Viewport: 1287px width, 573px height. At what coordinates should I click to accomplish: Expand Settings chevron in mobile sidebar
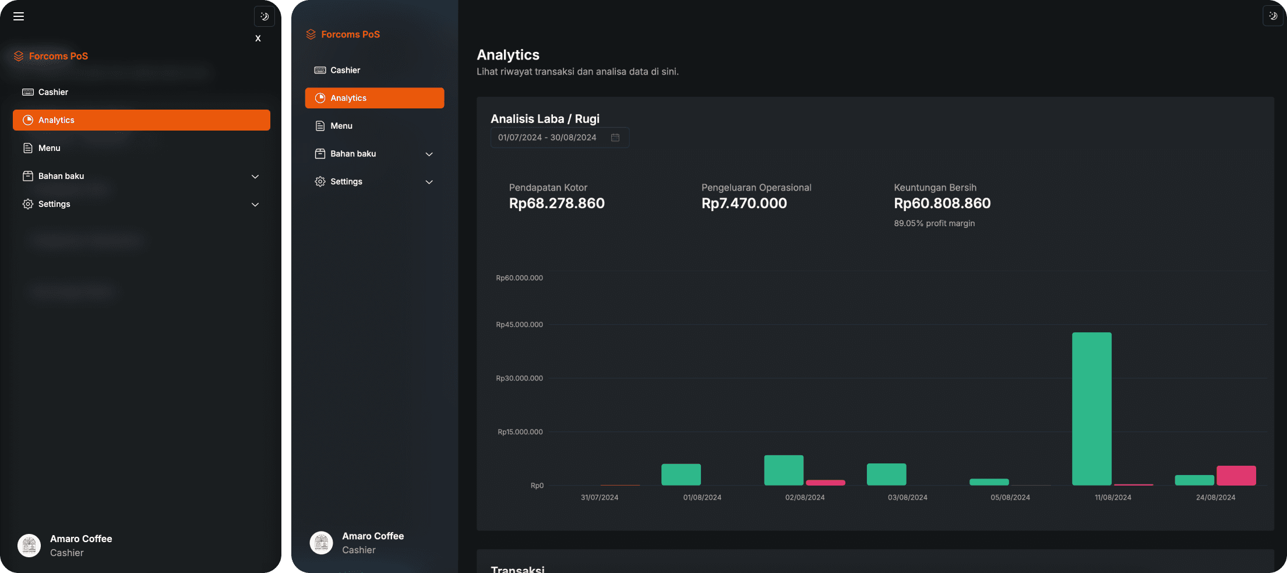(255, 204)
